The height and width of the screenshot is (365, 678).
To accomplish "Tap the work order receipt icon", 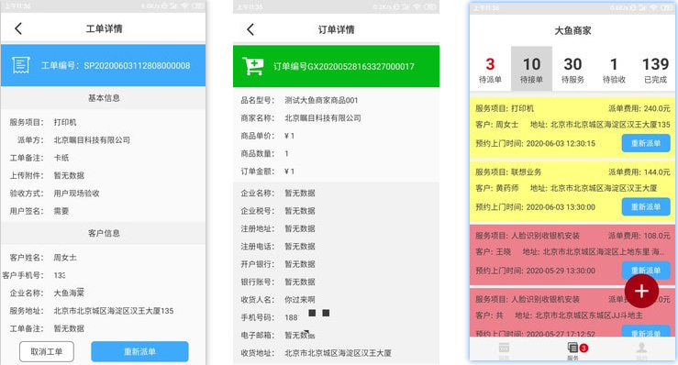I will click(x=21, y=65).
